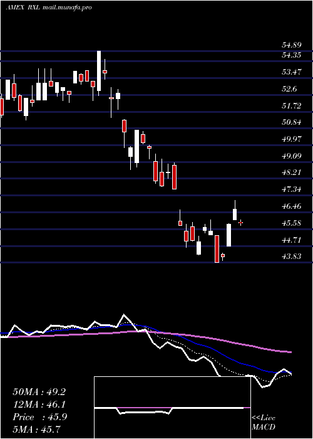Click the AMEX RXL mail.munafa.pro title
This screenshot has width=313, height=439.
tap(49, 8)
